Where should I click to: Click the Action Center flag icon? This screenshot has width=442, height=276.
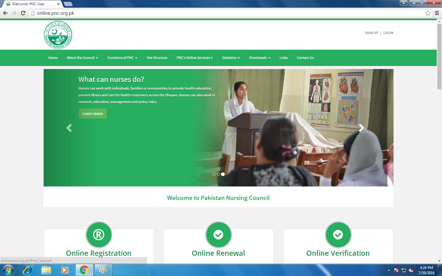pos(396,270)
